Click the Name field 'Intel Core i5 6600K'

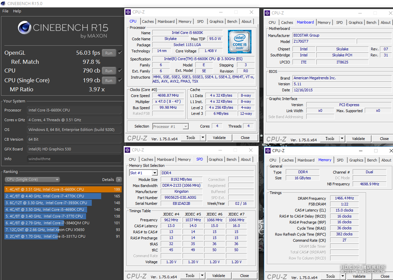click(188, 33)
